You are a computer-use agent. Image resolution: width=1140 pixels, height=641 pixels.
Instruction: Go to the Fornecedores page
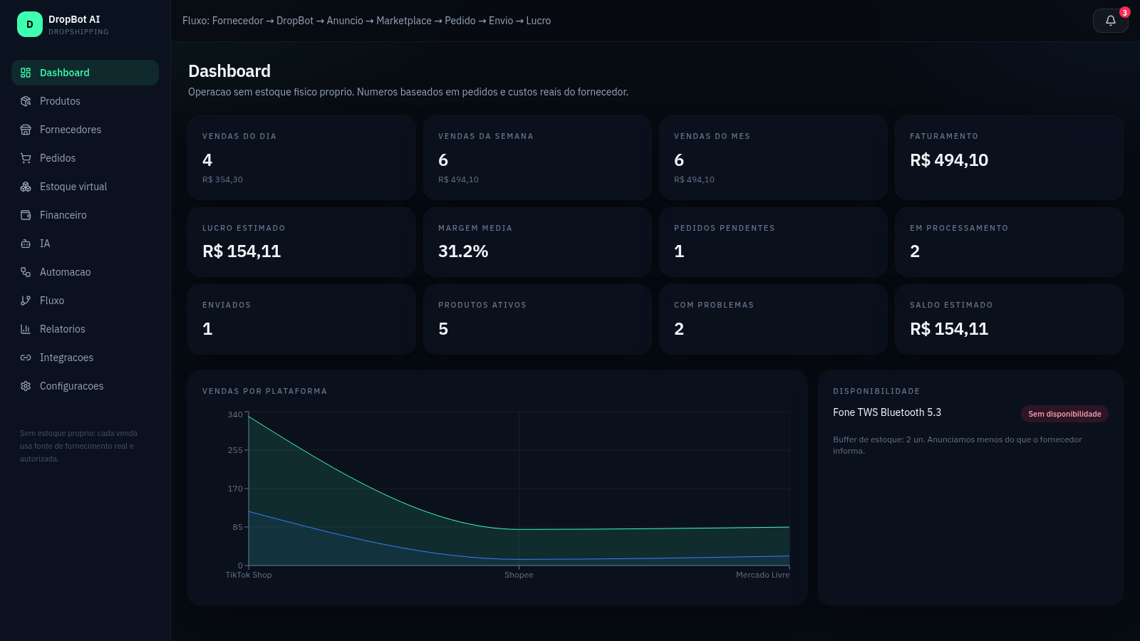click(x=85, y=130)
